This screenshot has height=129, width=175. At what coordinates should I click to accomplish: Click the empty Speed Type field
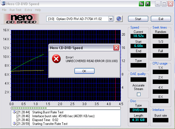(138, 65)
